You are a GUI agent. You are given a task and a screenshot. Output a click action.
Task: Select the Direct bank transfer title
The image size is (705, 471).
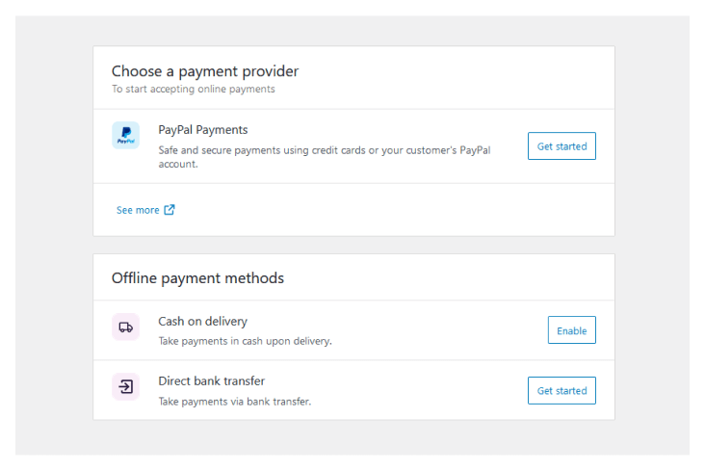pyautogui.click(x=211, y=381)
